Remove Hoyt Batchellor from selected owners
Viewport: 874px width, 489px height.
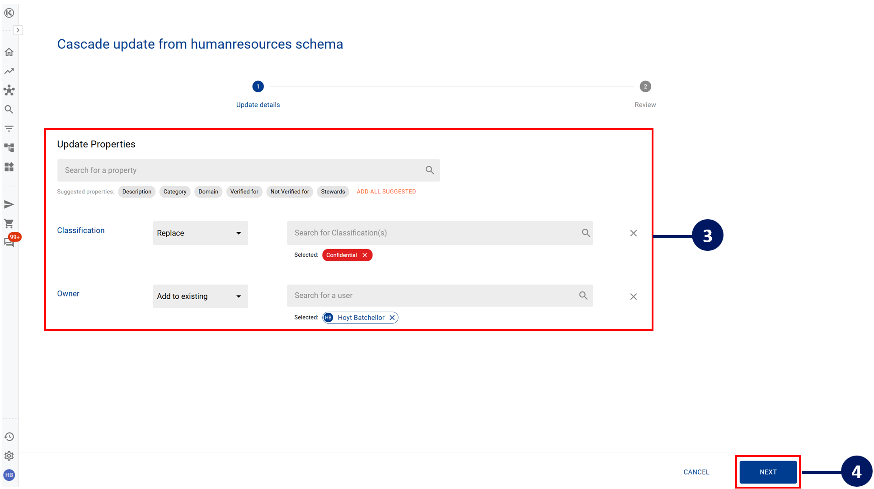pyautogui.click(x=392, y=318)
